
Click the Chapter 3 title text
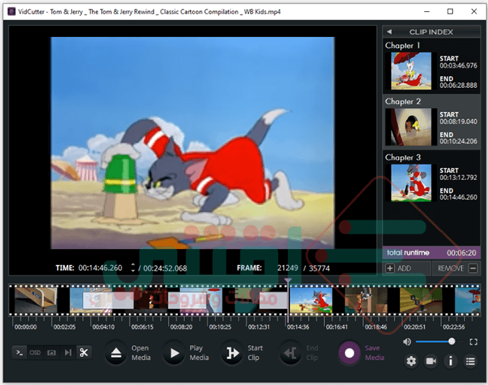[x=403, y=158]
